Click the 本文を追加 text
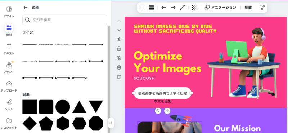Viewport: 288px width, 133px height. click(x=163, y=101)
